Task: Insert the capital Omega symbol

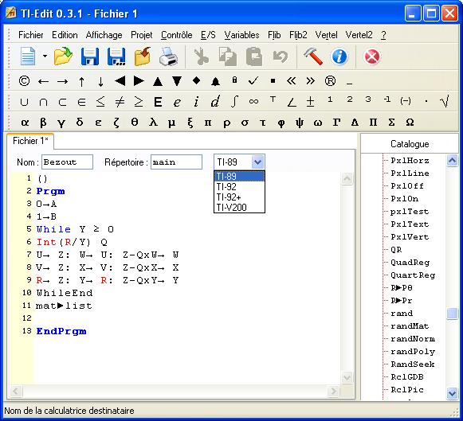Action: (410, 122)
